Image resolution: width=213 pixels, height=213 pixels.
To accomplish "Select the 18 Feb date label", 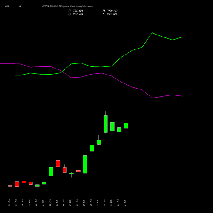I will 77,203.
